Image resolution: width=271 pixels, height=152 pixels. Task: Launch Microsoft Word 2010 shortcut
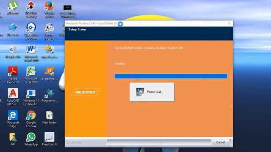(31, 53)
